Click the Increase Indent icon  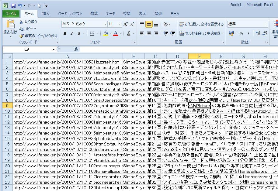tap(172, 33)
